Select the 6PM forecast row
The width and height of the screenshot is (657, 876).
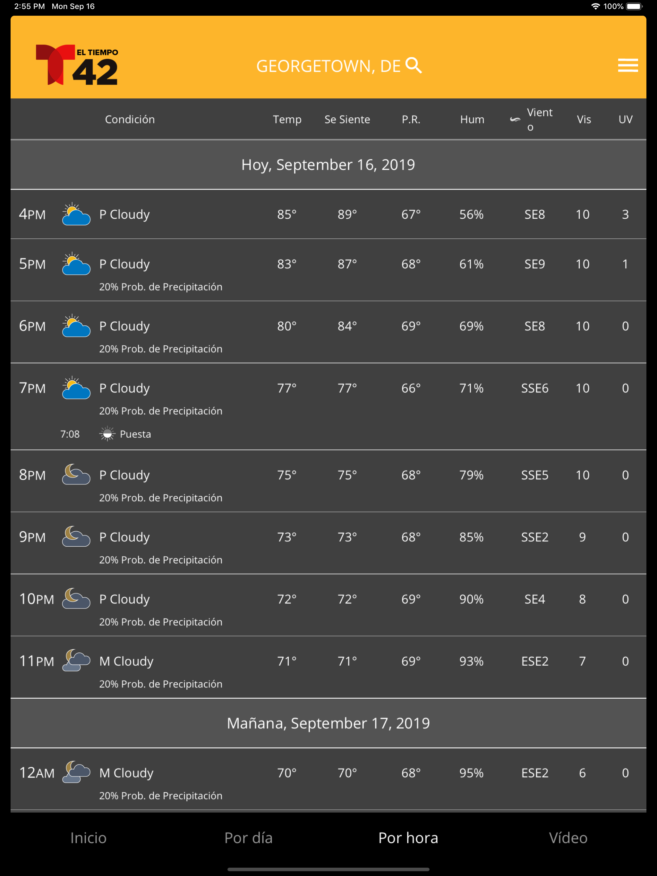pyautogui.click(x=328, y=332)
